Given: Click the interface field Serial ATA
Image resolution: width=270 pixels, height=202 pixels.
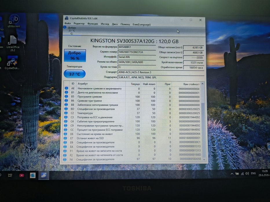Looking at the screenshot, I should (x=137, y=57).
